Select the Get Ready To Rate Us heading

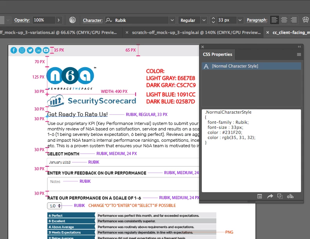[78, 114]
